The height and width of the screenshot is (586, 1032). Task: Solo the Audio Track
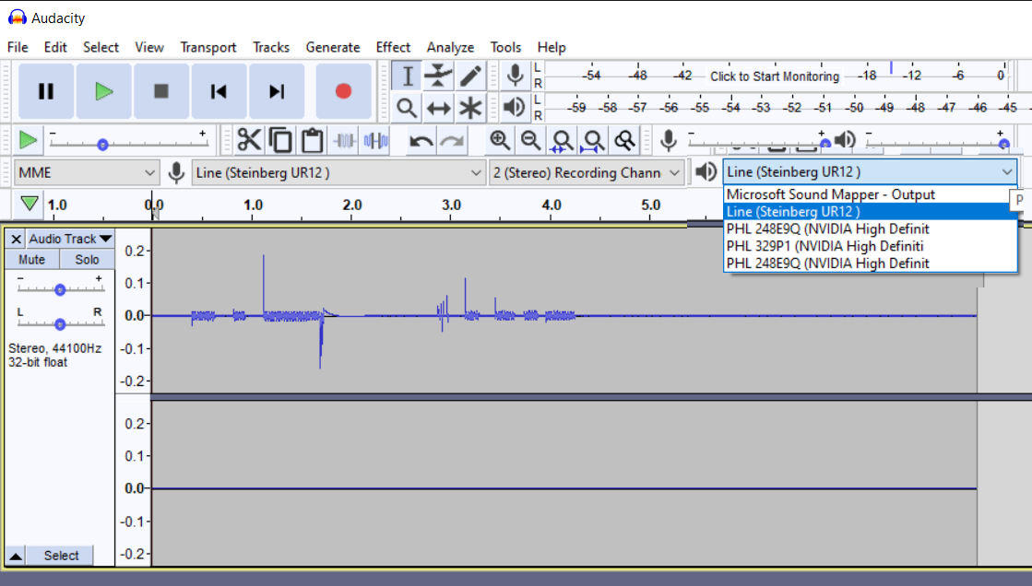(87, 260)
